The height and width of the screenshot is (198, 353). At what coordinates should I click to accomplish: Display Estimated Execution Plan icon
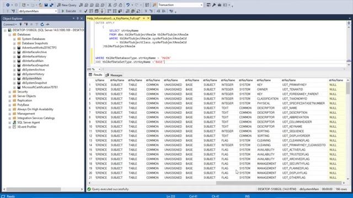91,11
